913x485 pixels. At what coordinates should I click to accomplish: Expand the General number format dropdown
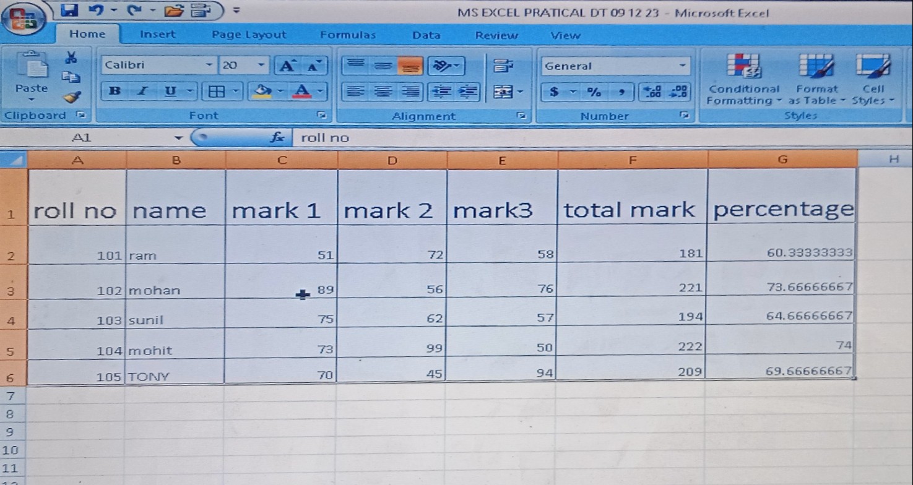pyautogui.click(x=682, y=66)
